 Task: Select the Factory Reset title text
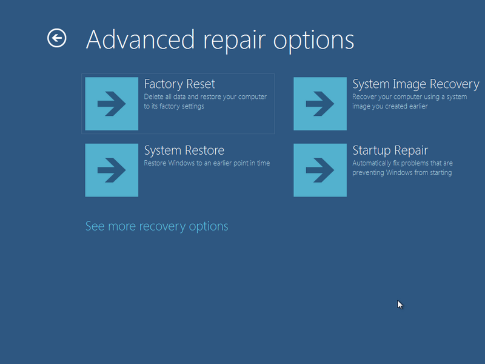[179, 84]
